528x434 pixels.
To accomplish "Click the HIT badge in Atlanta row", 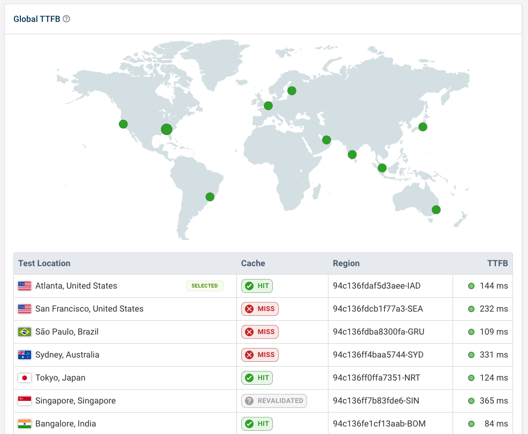I will tap(257, 286).
